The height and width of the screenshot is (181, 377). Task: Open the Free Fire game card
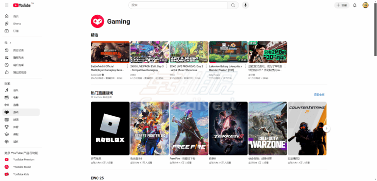click(x=189, y=129)
